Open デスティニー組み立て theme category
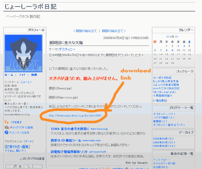 tap(169, 125)
